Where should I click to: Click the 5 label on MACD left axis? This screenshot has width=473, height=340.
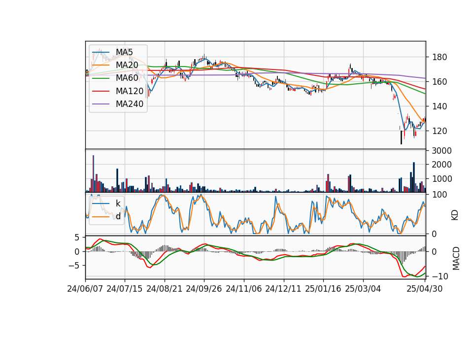pyautogui.click(x=77, y=238)
